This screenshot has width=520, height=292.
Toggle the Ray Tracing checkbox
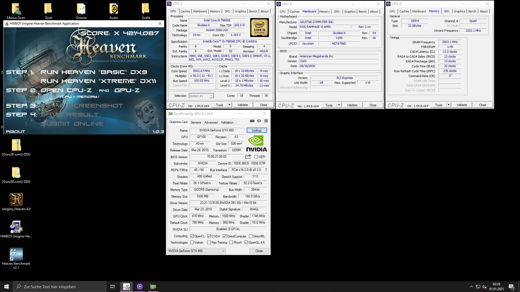point(209,243)
